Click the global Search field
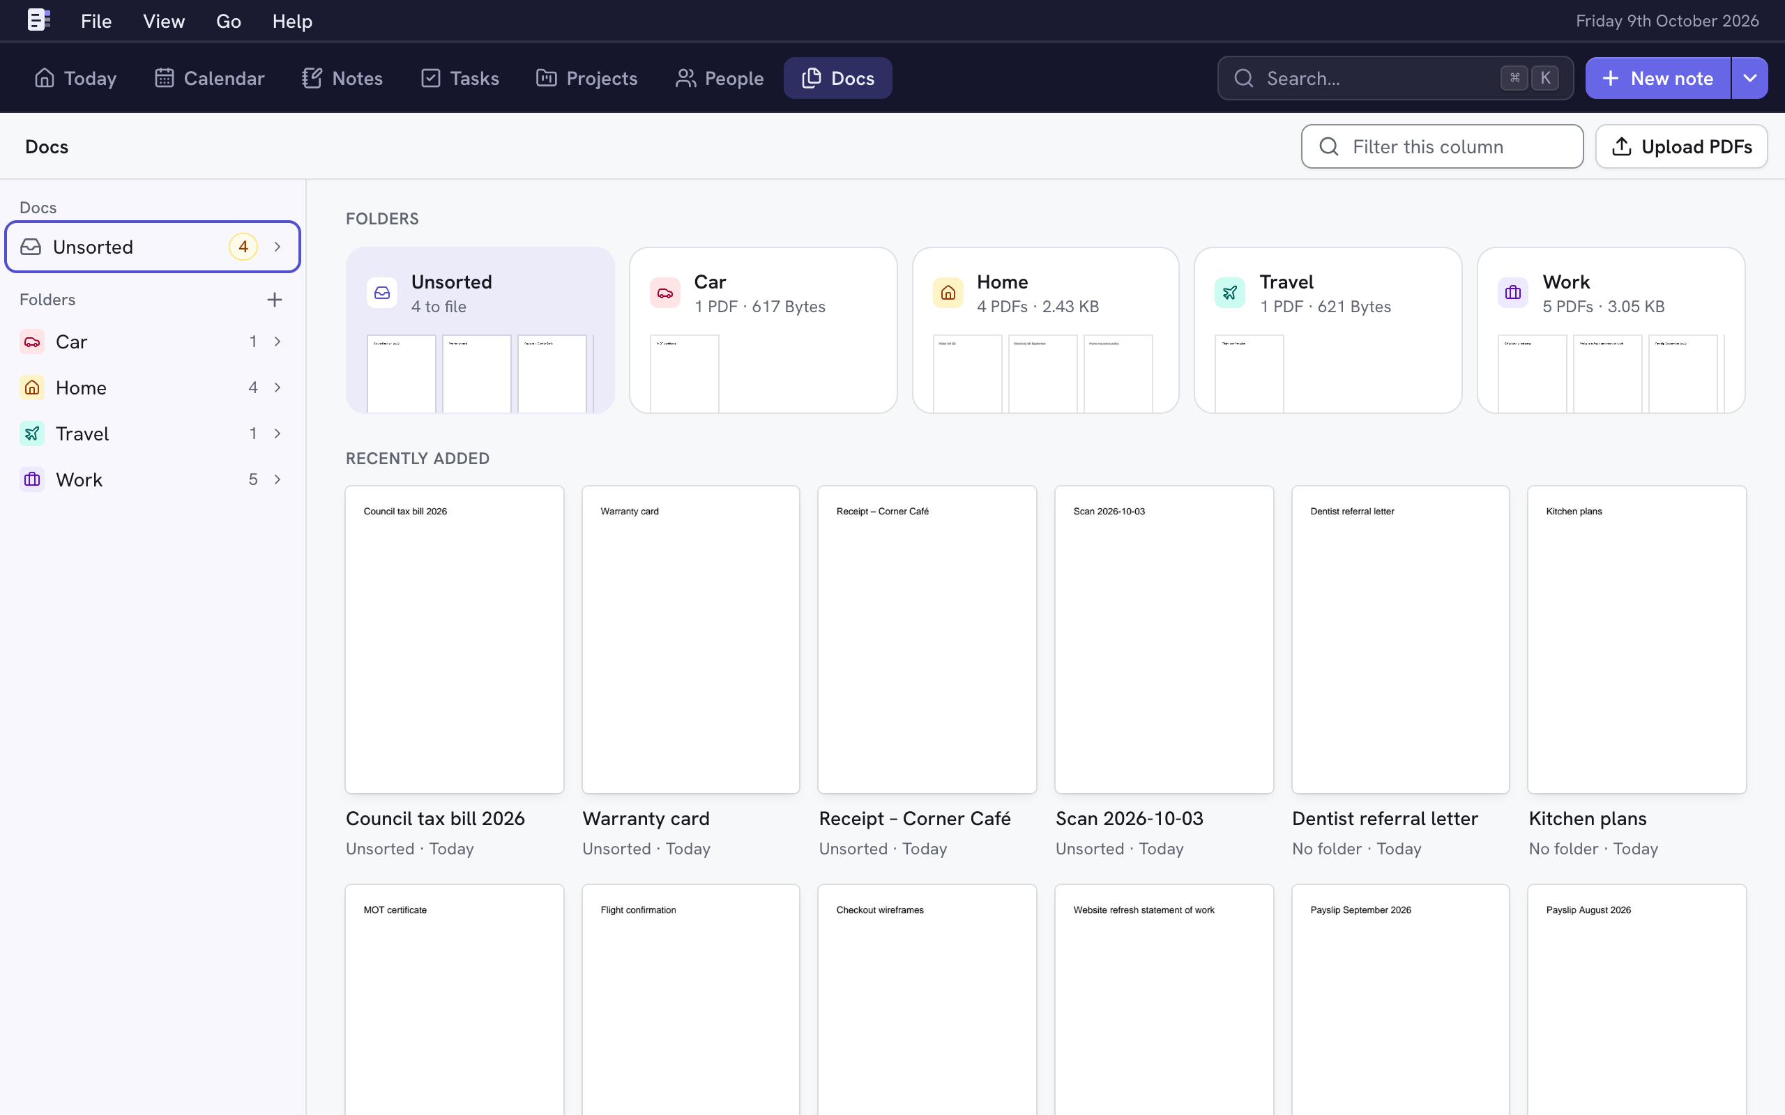 tap(1395, 78)
